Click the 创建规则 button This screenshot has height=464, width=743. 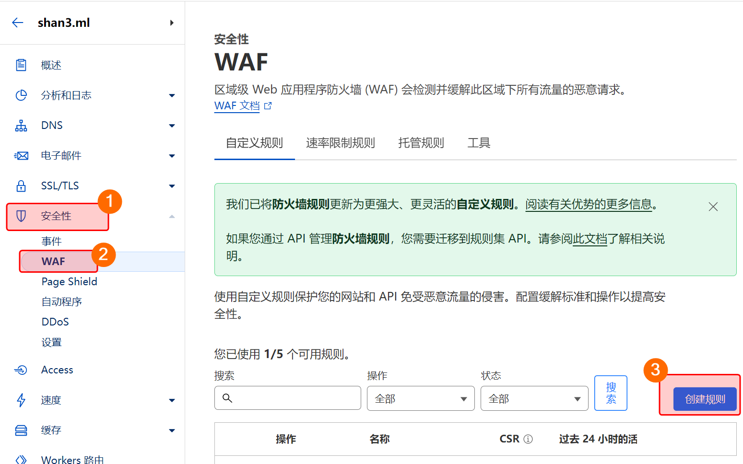(x=704, y=399)
